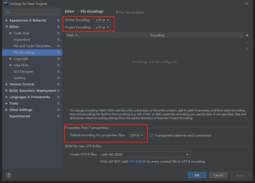Open the Project Encoding dropdown
The height and width of the screenshot is (183, 255).
coord(102,28)
